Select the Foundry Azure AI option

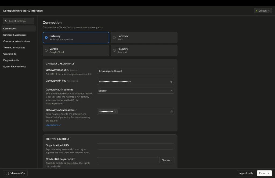[114, 50]
